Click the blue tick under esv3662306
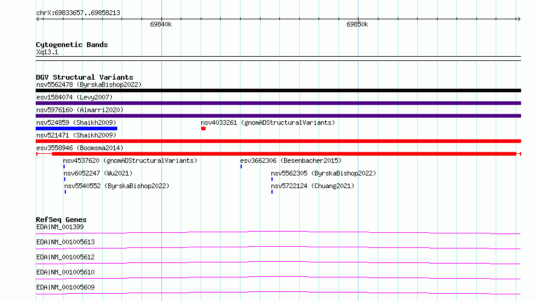This screenshot has height=301, width=538. (x=241, y=166)
